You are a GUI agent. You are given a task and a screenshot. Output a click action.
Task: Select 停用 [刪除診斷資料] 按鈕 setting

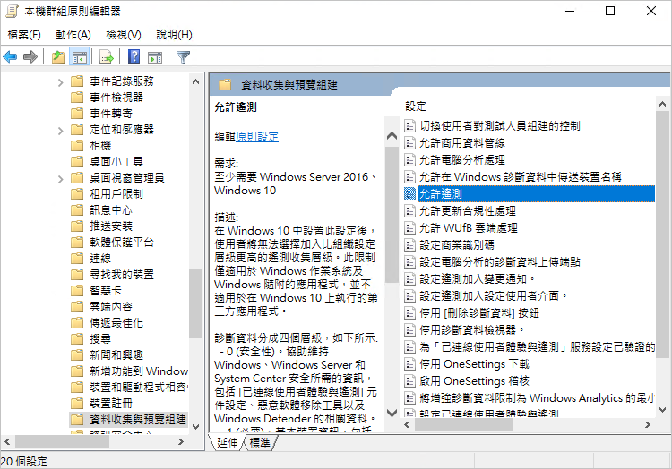(479, 312)
